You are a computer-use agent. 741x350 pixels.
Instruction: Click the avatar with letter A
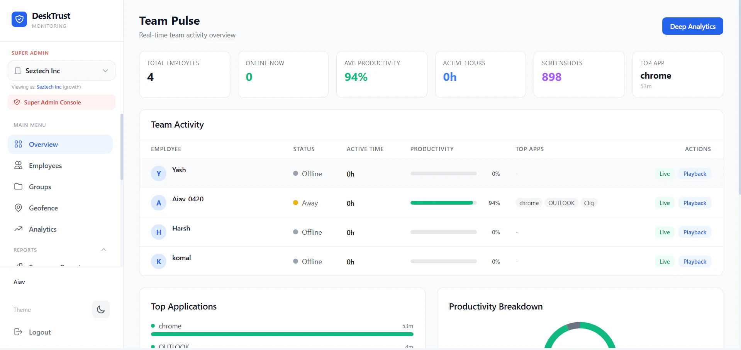tap(159, 203)
